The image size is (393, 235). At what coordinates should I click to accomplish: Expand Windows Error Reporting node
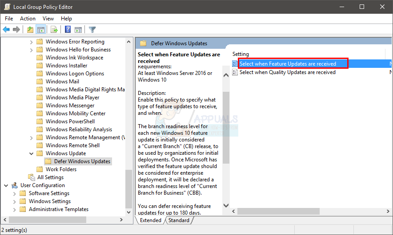pos(31,42)
